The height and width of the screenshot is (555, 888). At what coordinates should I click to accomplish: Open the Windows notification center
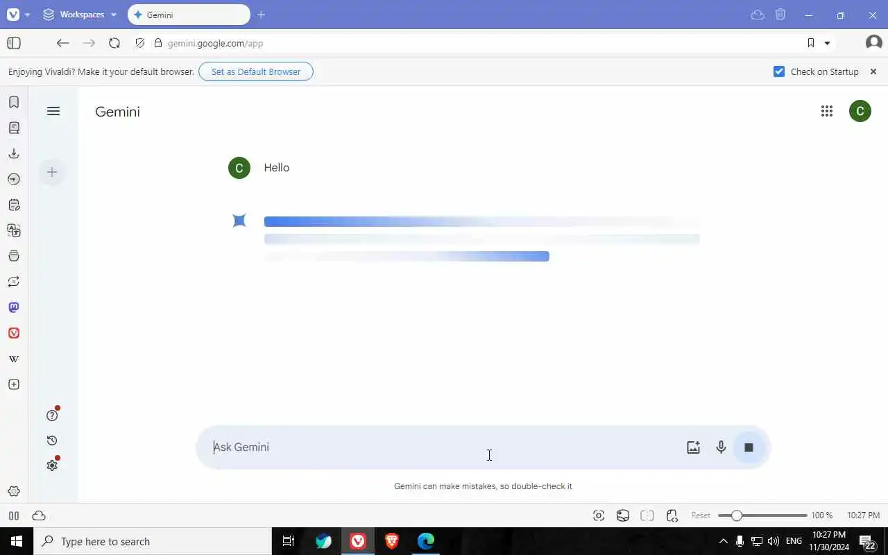tap(868, 542)
